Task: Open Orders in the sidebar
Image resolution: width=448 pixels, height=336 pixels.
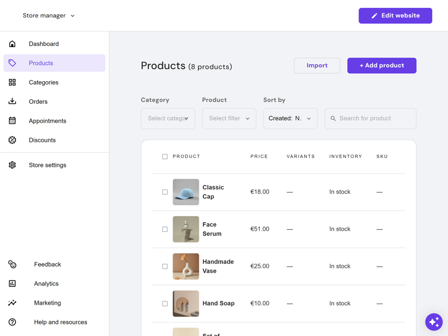Action: click(54, 101)
